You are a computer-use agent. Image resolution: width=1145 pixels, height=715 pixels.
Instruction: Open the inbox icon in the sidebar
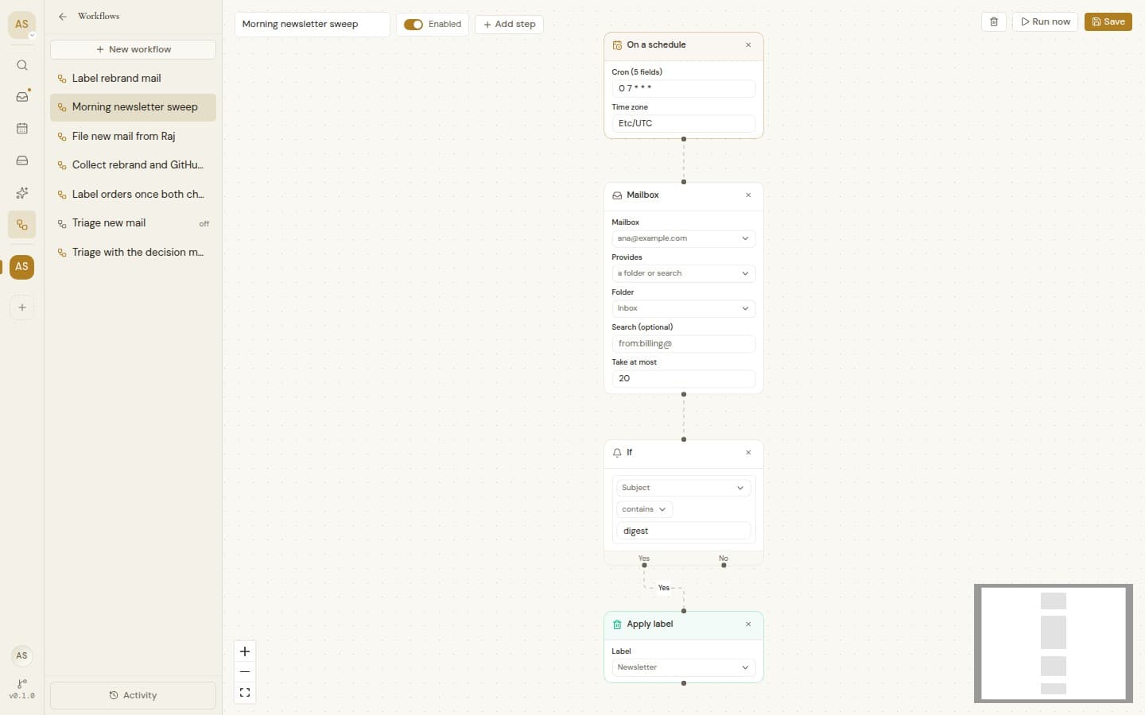pos(22,97)
